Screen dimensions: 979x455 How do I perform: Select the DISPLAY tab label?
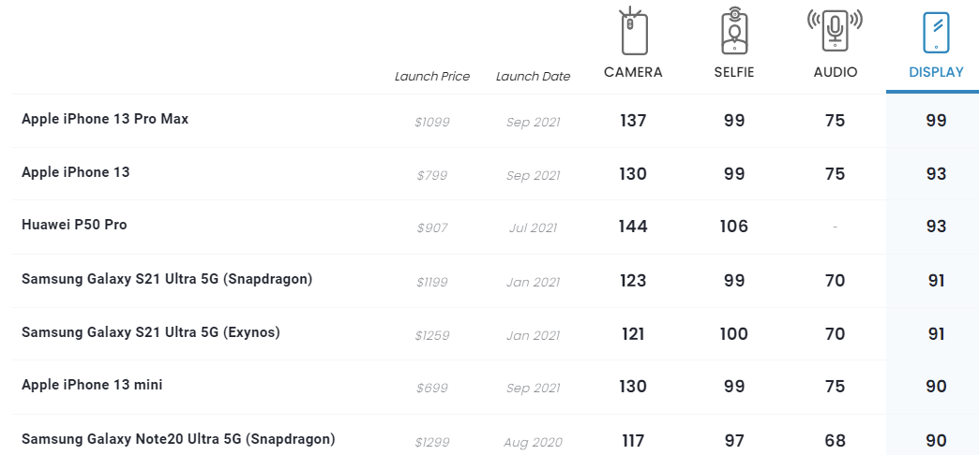[x=936, y=72]
